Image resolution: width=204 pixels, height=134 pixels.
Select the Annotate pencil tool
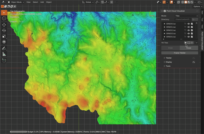(x=4, y=48)
